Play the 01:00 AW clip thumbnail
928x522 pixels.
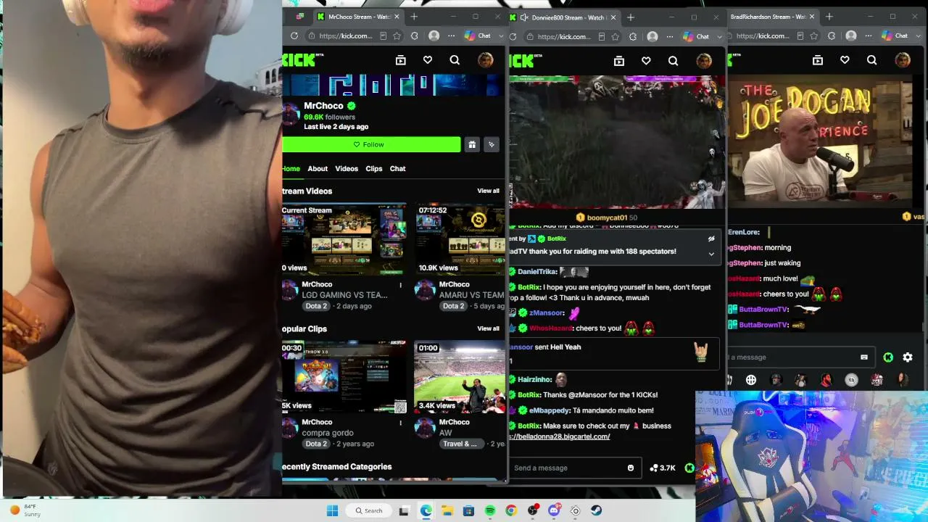(460, 377)
